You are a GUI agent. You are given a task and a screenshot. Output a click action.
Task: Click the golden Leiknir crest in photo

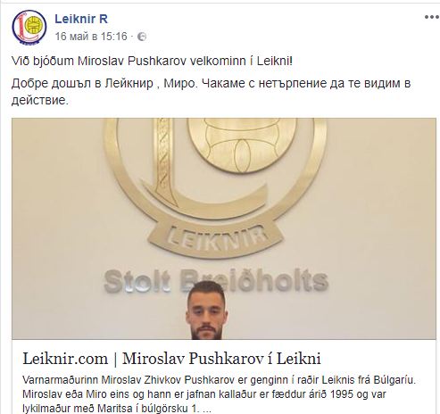pos(215,184)
